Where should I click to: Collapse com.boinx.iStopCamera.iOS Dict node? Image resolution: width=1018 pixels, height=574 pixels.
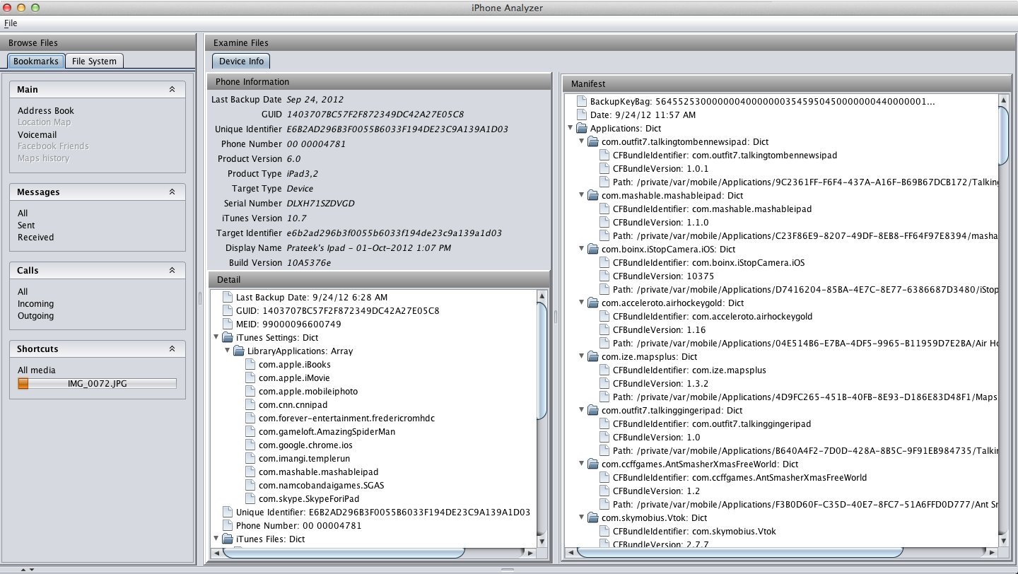click(581, 250)
